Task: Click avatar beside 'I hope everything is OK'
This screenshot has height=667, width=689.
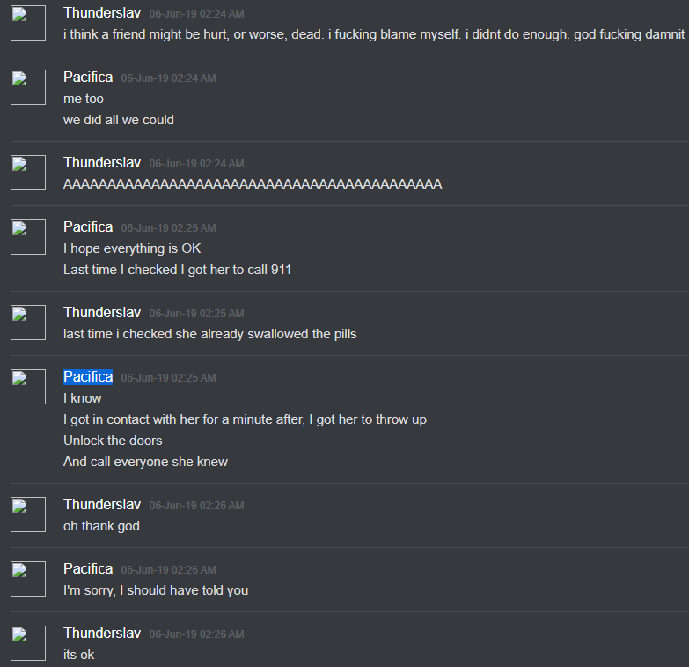Action: pyautogui.click(x=28, y=237)
